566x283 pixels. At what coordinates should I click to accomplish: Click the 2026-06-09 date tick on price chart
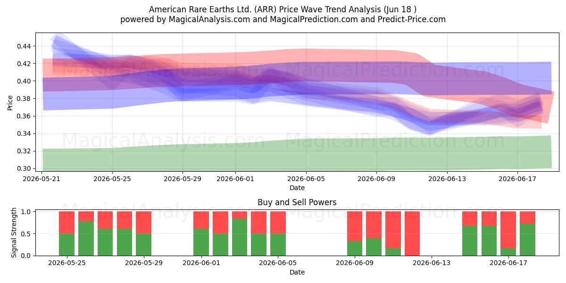(x=376, y=179)
